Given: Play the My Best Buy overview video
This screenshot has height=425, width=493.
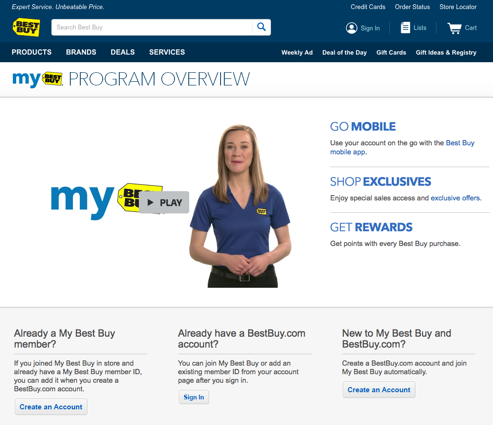Looking at the screenshot, I should [x=164, y=202].
